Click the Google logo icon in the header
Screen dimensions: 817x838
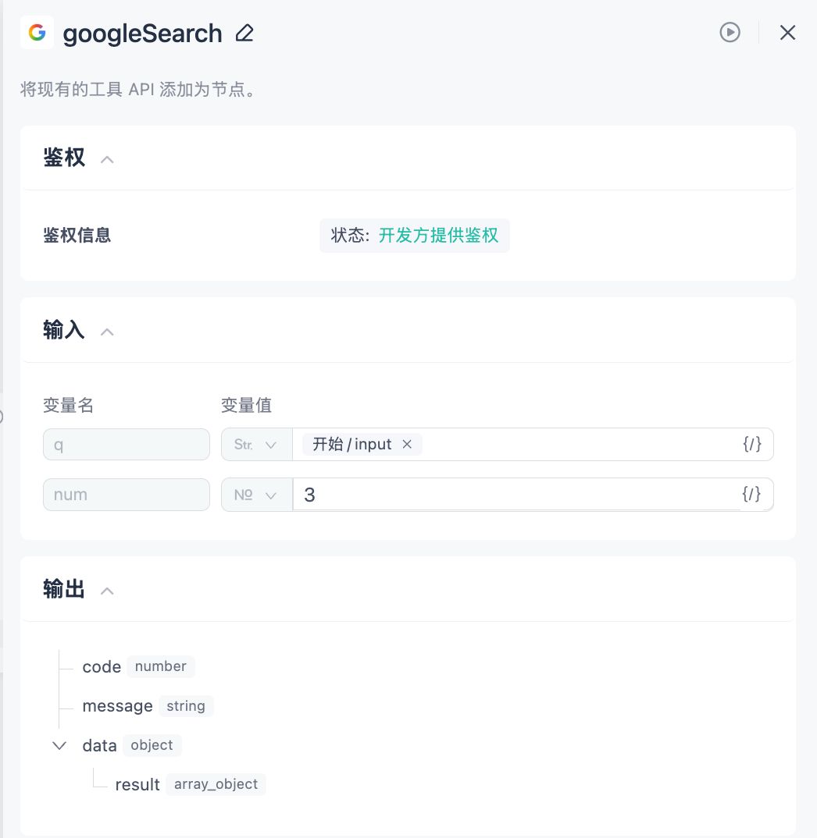coord(37,33)
